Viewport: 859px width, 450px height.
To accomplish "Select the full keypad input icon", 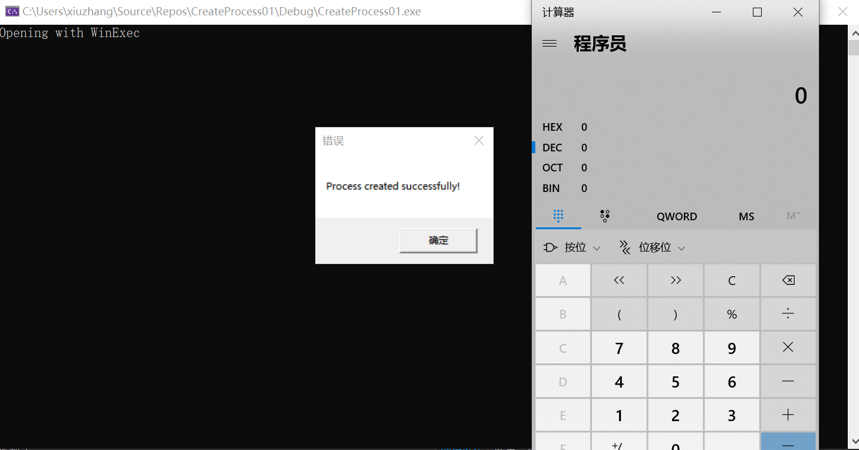I will click(558, 216).
